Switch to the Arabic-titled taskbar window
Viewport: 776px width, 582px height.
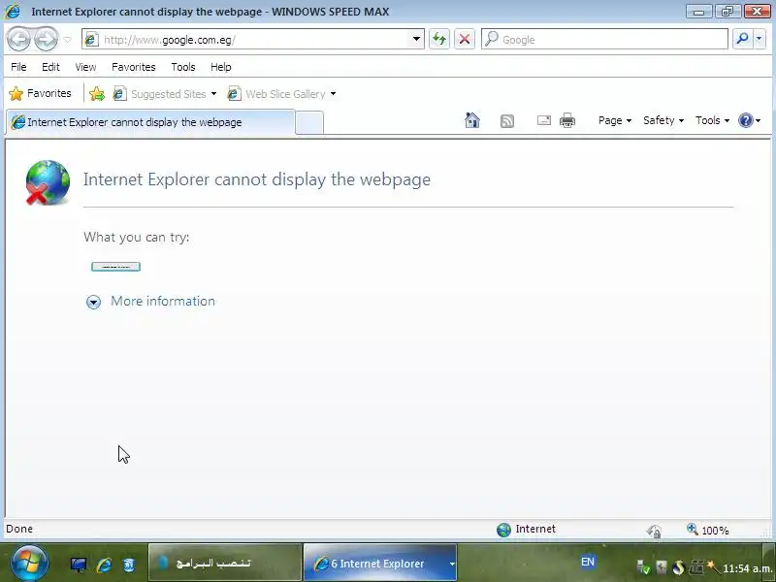(x=225, y=563)
